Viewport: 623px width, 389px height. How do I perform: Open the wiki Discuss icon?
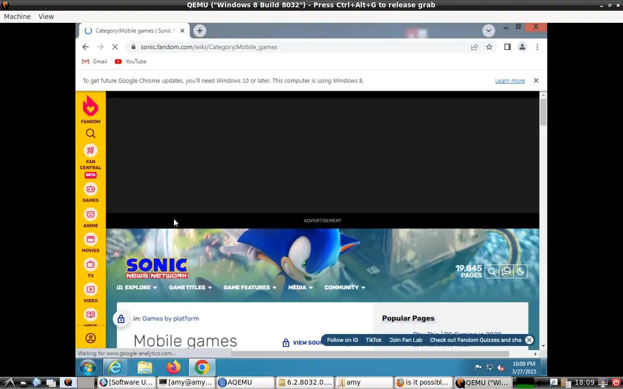(x=506, y=272)
